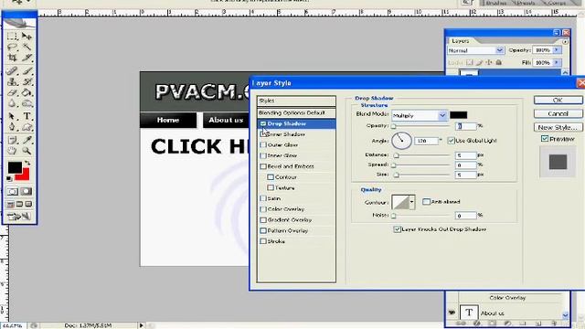Enable the Inner Glow checkbox
Viewport: 585px width, 329px height.
point(263,155)
